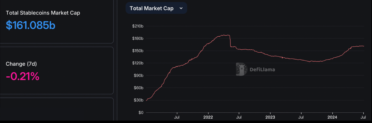Click the 2023 x-axis marker
This screenshot has width=372, height=123.
tap(270, 117)
